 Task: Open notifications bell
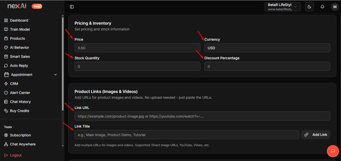point(323,7)
